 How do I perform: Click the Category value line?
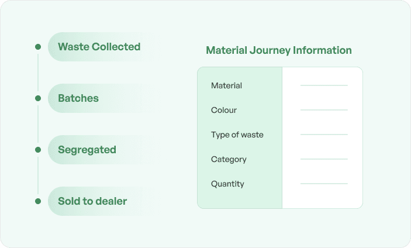click(324, 159)
